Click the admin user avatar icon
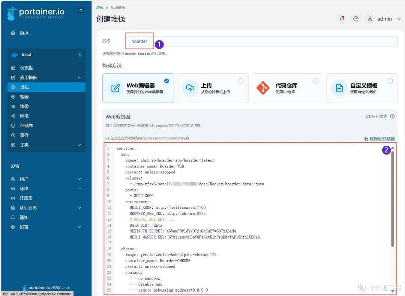Viewport: 405px width, 296px height. [370, 19]
